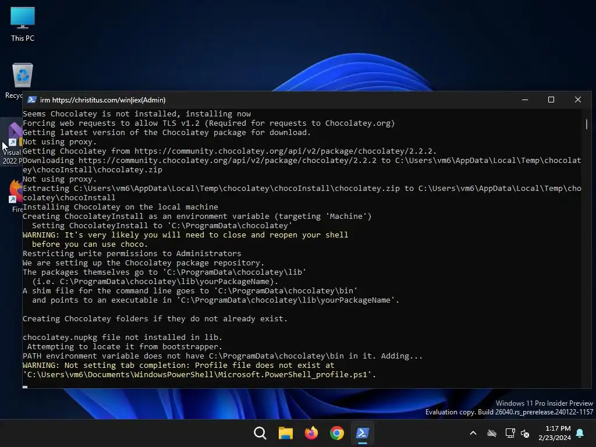596x447 pixels.
Task: Click the 'Creating ChocolateyInstall as an environment variable' line
Action: (197, 217)
